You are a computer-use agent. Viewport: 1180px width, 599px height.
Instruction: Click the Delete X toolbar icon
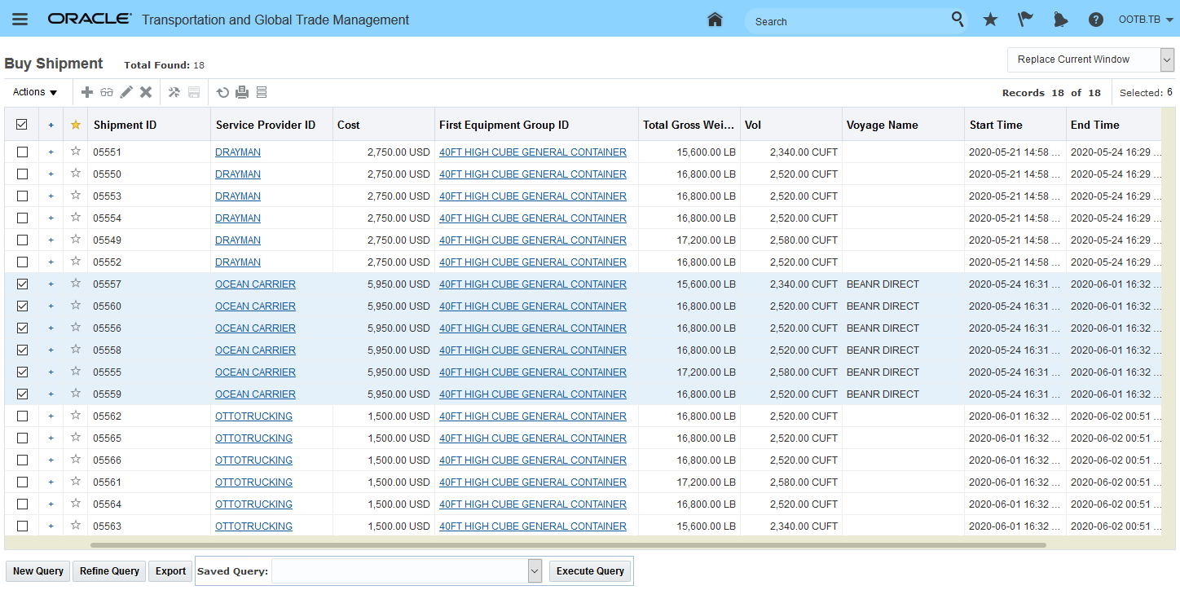pyautogui.click(x=146, y=92)
